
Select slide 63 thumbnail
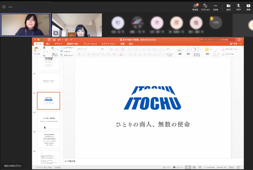pyautogui.click(x=49, y=120)
